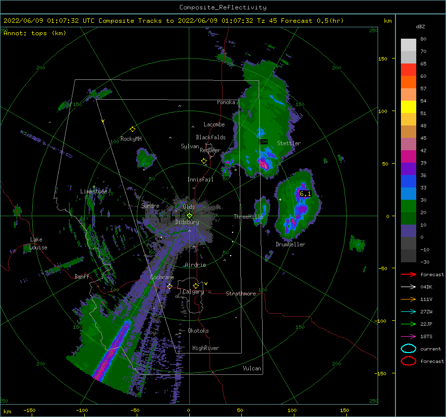Pick the 33–36 dBZ blue swatch
The height and width of the screenshot is (417, 446).
(x=408, y=181)
